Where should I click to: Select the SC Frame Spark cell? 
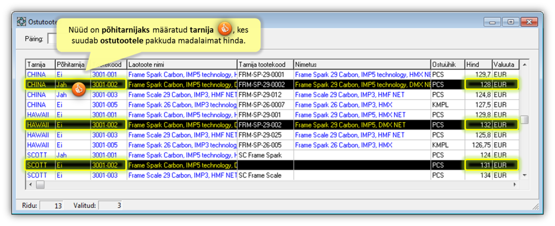[265, 155]
